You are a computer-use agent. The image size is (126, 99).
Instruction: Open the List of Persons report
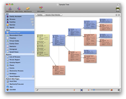tap(20, 57)
